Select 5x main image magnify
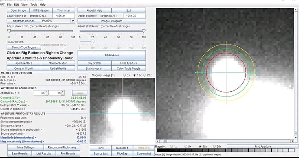The height and width of the screenshot is (158, 299). click(x=186, y=146)
